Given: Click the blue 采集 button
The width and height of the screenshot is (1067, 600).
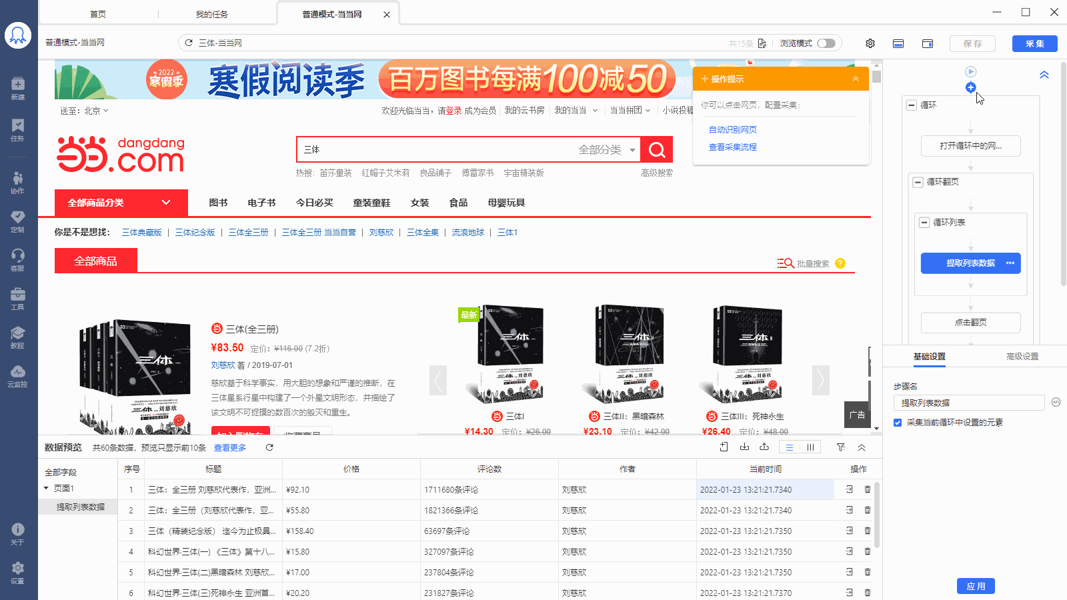Looking at the screenshot, I should [x=1035, y=43].
